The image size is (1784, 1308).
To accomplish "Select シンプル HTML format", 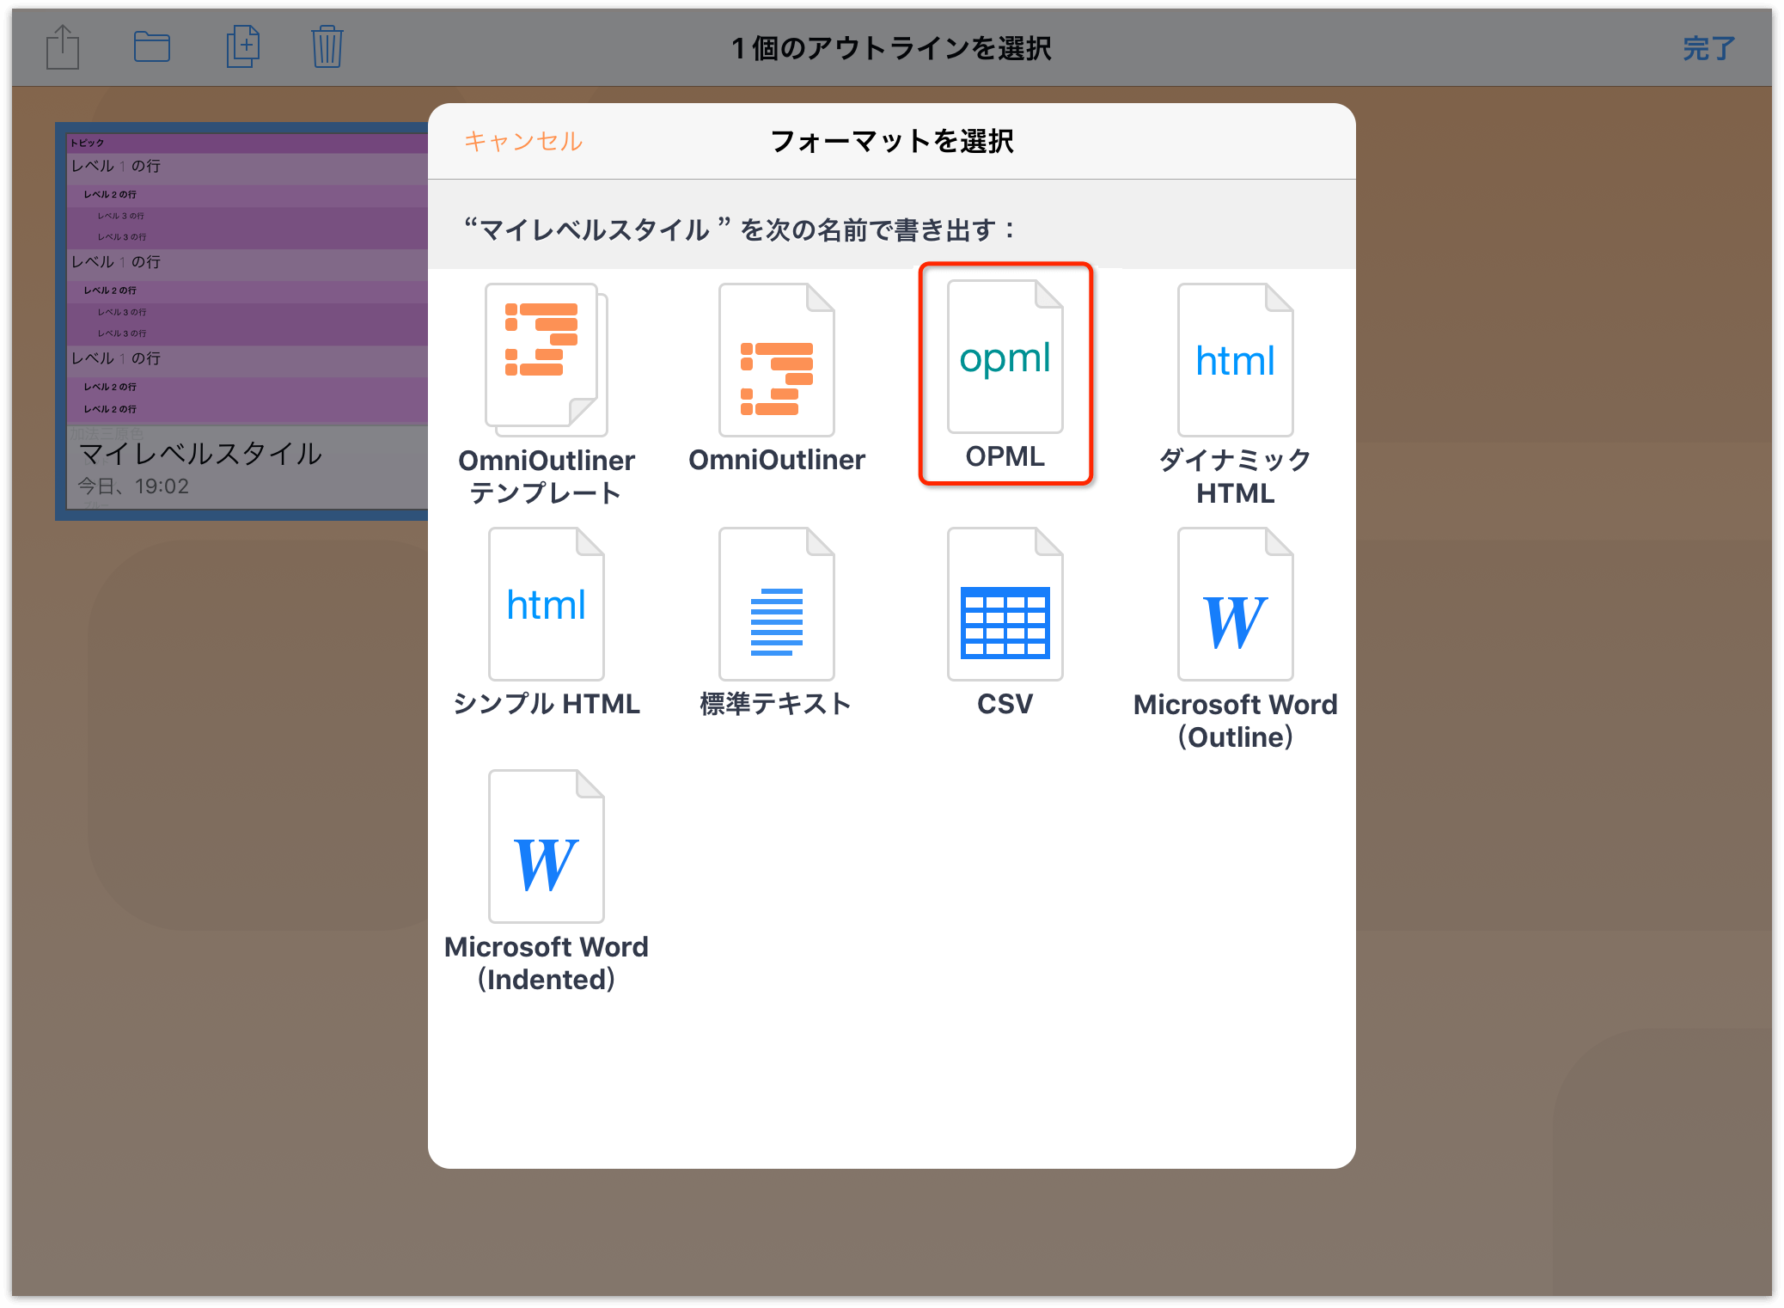I will (x=547, y=622).
